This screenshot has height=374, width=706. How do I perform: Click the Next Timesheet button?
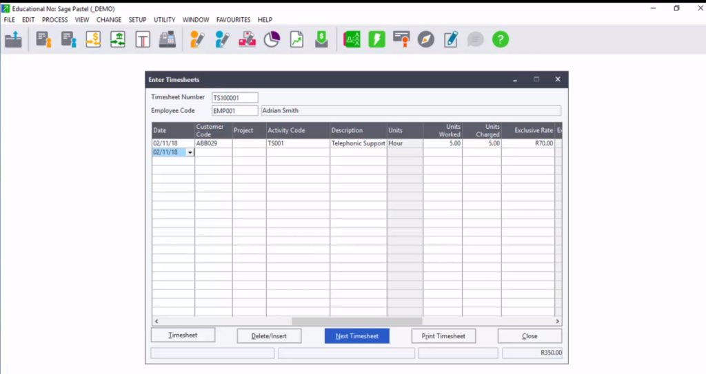coord(356,336)
